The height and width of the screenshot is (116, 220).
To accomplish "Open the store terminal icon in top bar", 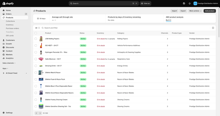I will point(184,3).
